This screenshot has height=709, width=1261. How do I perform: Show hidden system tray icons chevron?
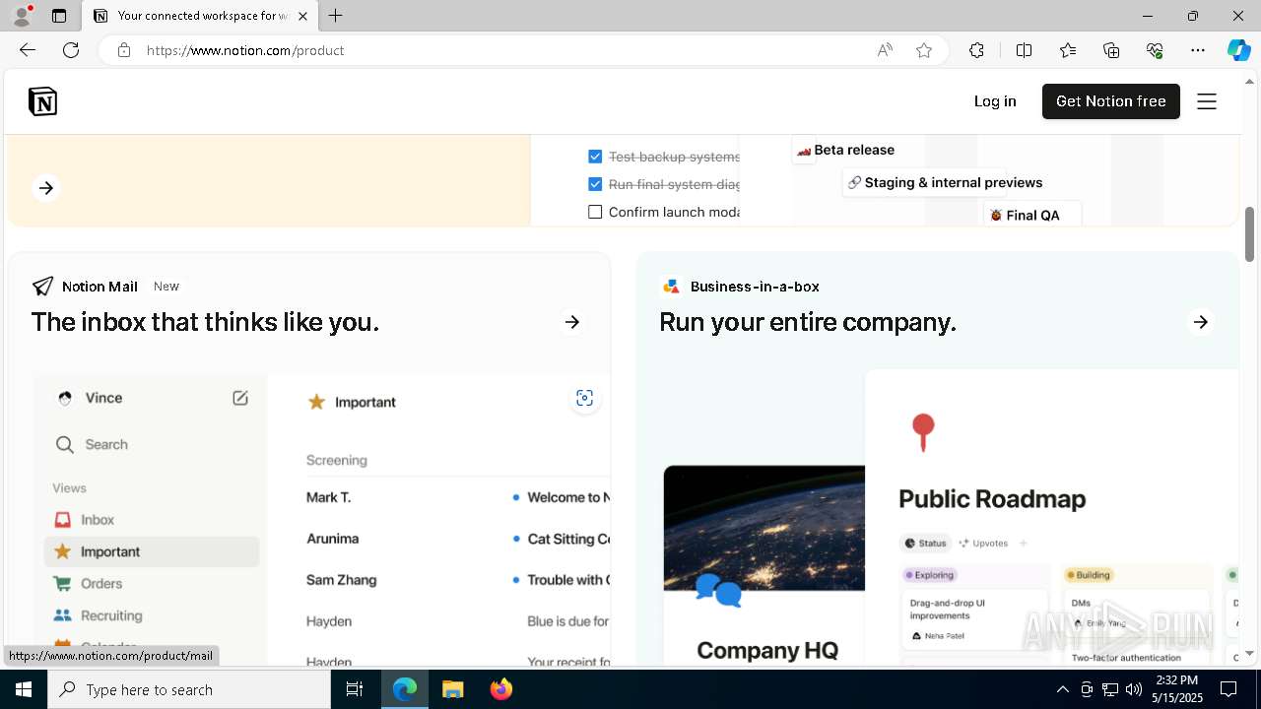(1062, 689)
